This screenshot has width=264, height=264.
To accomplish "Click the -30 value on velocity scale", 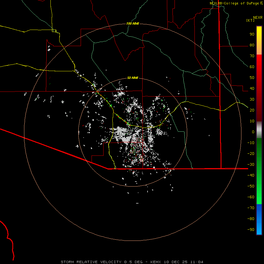I will (x=251, y=165).
